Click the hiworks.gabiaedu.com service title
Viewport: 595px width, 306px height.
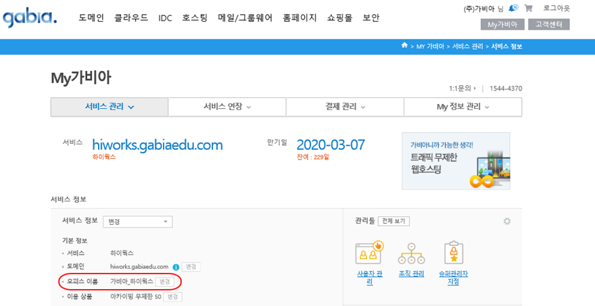pyautogui.click(x=158, y=145)
